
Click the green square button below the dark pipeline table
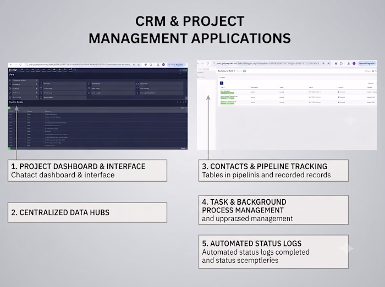9,148
